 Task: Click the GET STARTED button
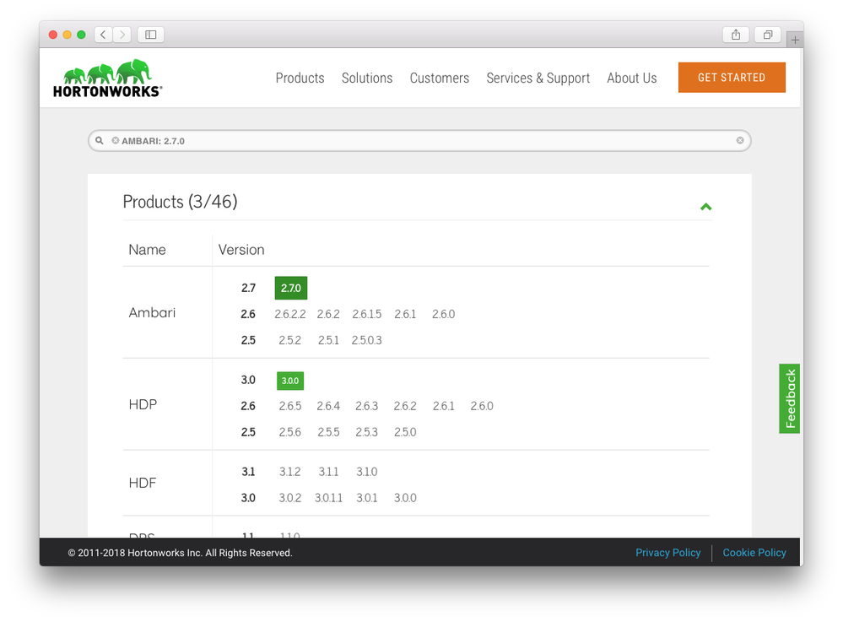tap(731, 77)
